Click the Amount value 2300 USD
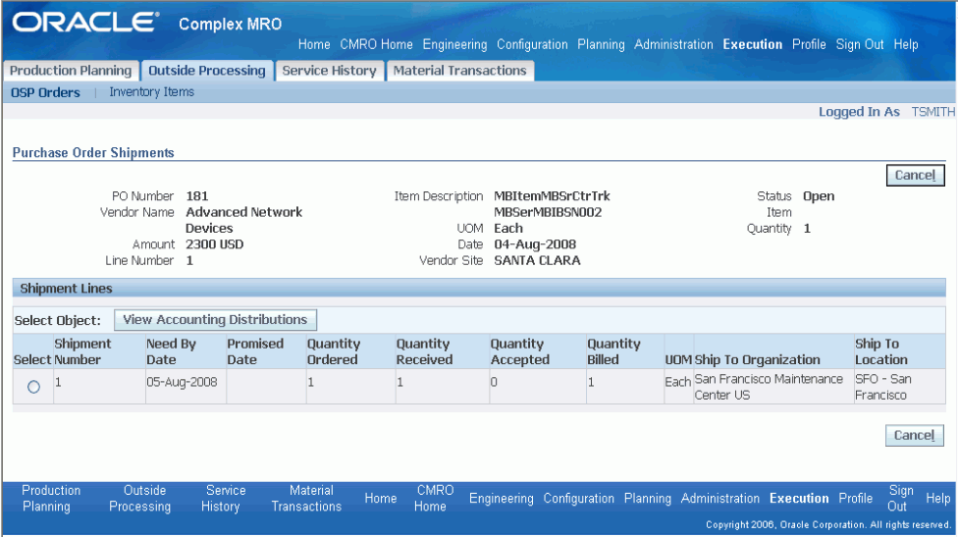Image resolution: width=958 pixels, height=537 pixels. click(x=214, y=244)
